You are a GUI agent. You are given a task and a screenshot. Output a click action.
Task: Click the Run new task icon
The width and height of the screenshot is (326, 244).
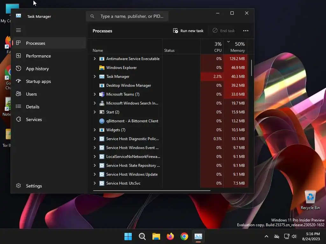175,31
